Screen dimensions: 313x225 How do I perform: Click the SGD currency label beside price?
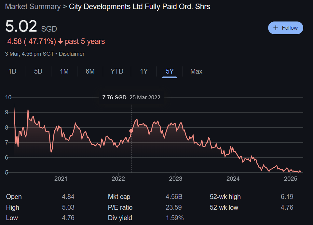(x=49, y=29)
